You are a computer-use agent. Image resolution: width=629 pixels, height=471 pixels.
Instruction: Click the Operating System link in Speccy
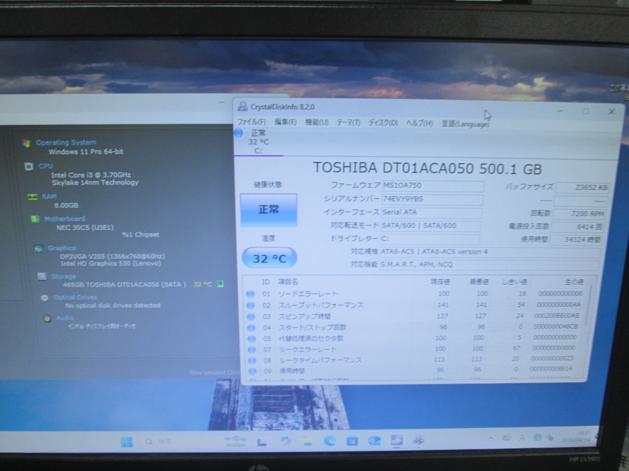tap(66, 142)
